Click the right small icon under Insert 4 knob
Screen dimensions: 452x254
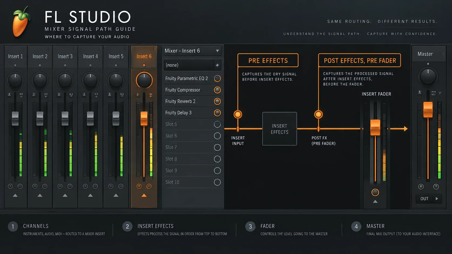pyautogui.click(x=96, y=95)
